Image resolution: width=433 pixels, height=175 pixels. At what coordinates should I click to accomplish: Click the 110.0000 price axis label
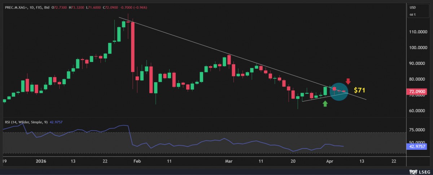point(416,32)
